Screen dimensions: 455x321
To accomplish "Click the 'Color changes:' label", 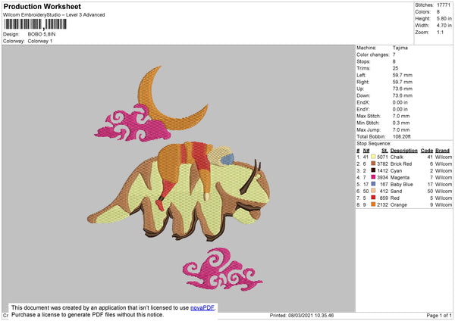I will (x=373, y=55).
